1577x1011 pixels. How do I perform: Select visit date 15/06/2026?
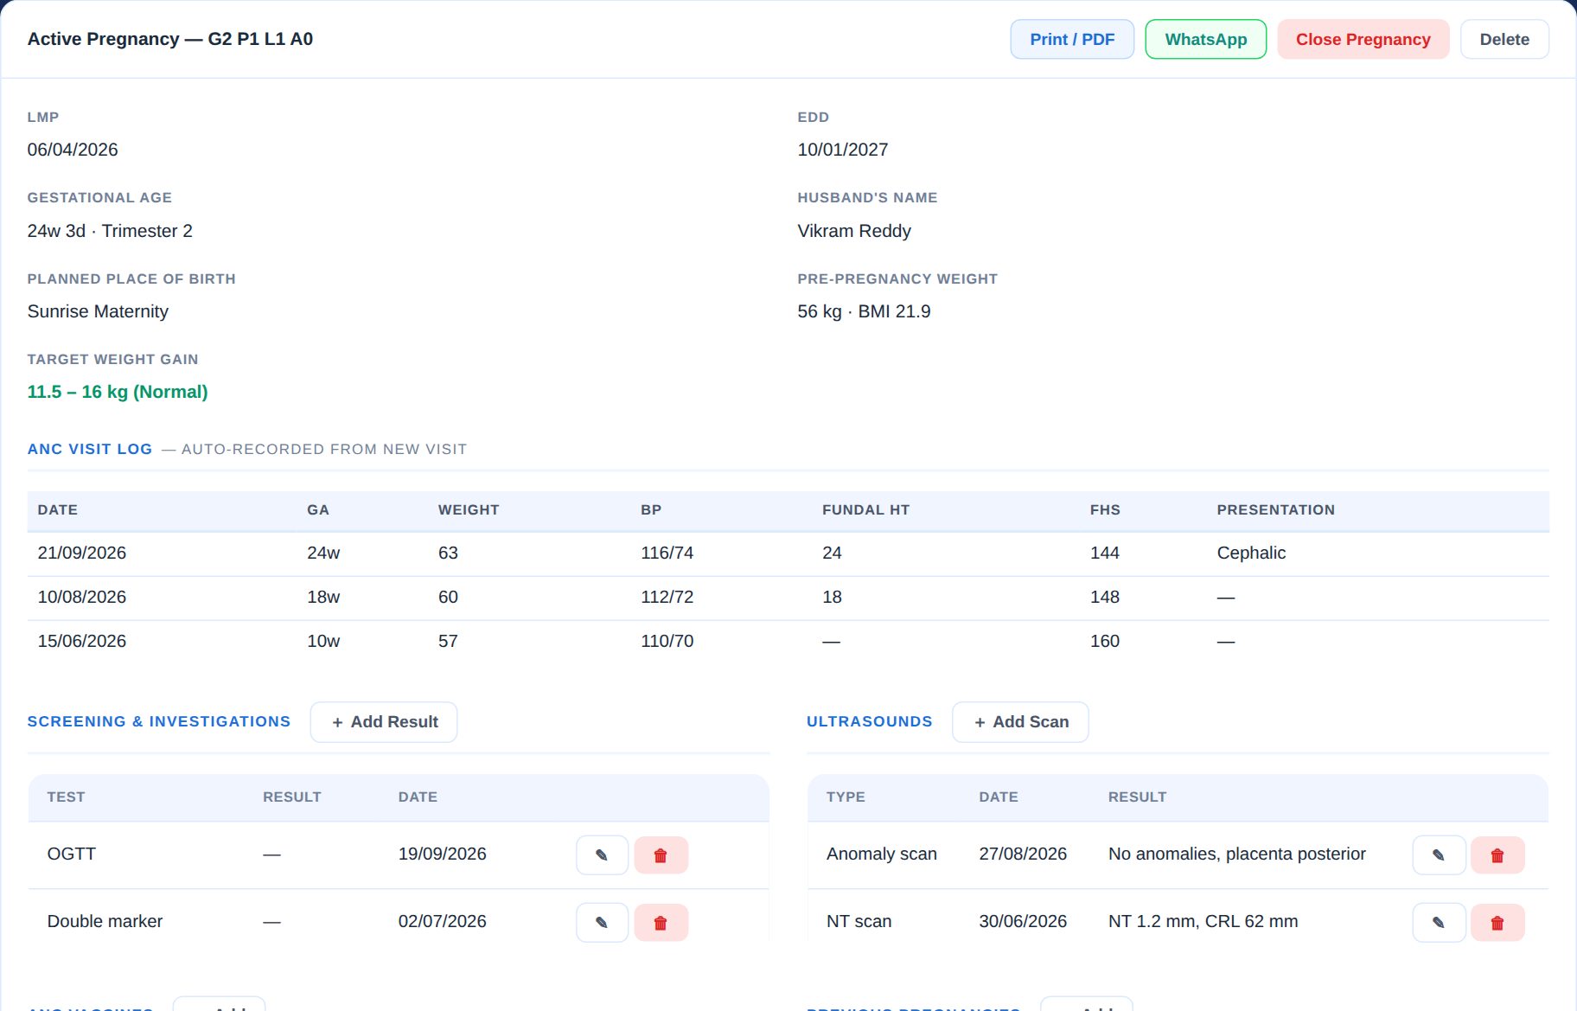(82, 641)
